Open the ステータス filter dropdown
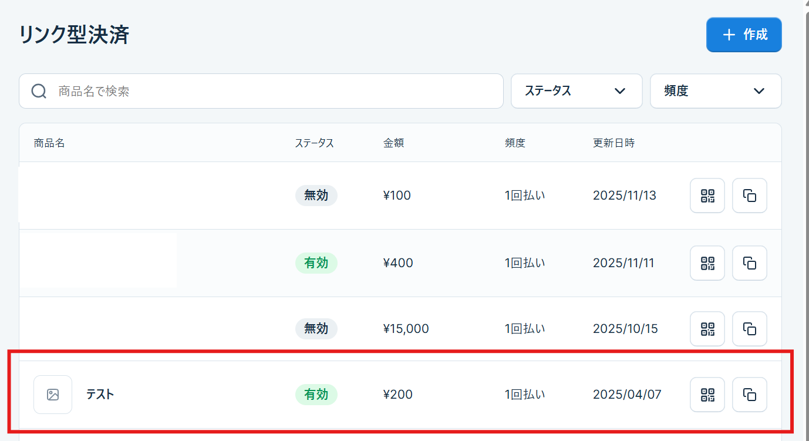This screenshot has height=441, width=809. (577, 91)
